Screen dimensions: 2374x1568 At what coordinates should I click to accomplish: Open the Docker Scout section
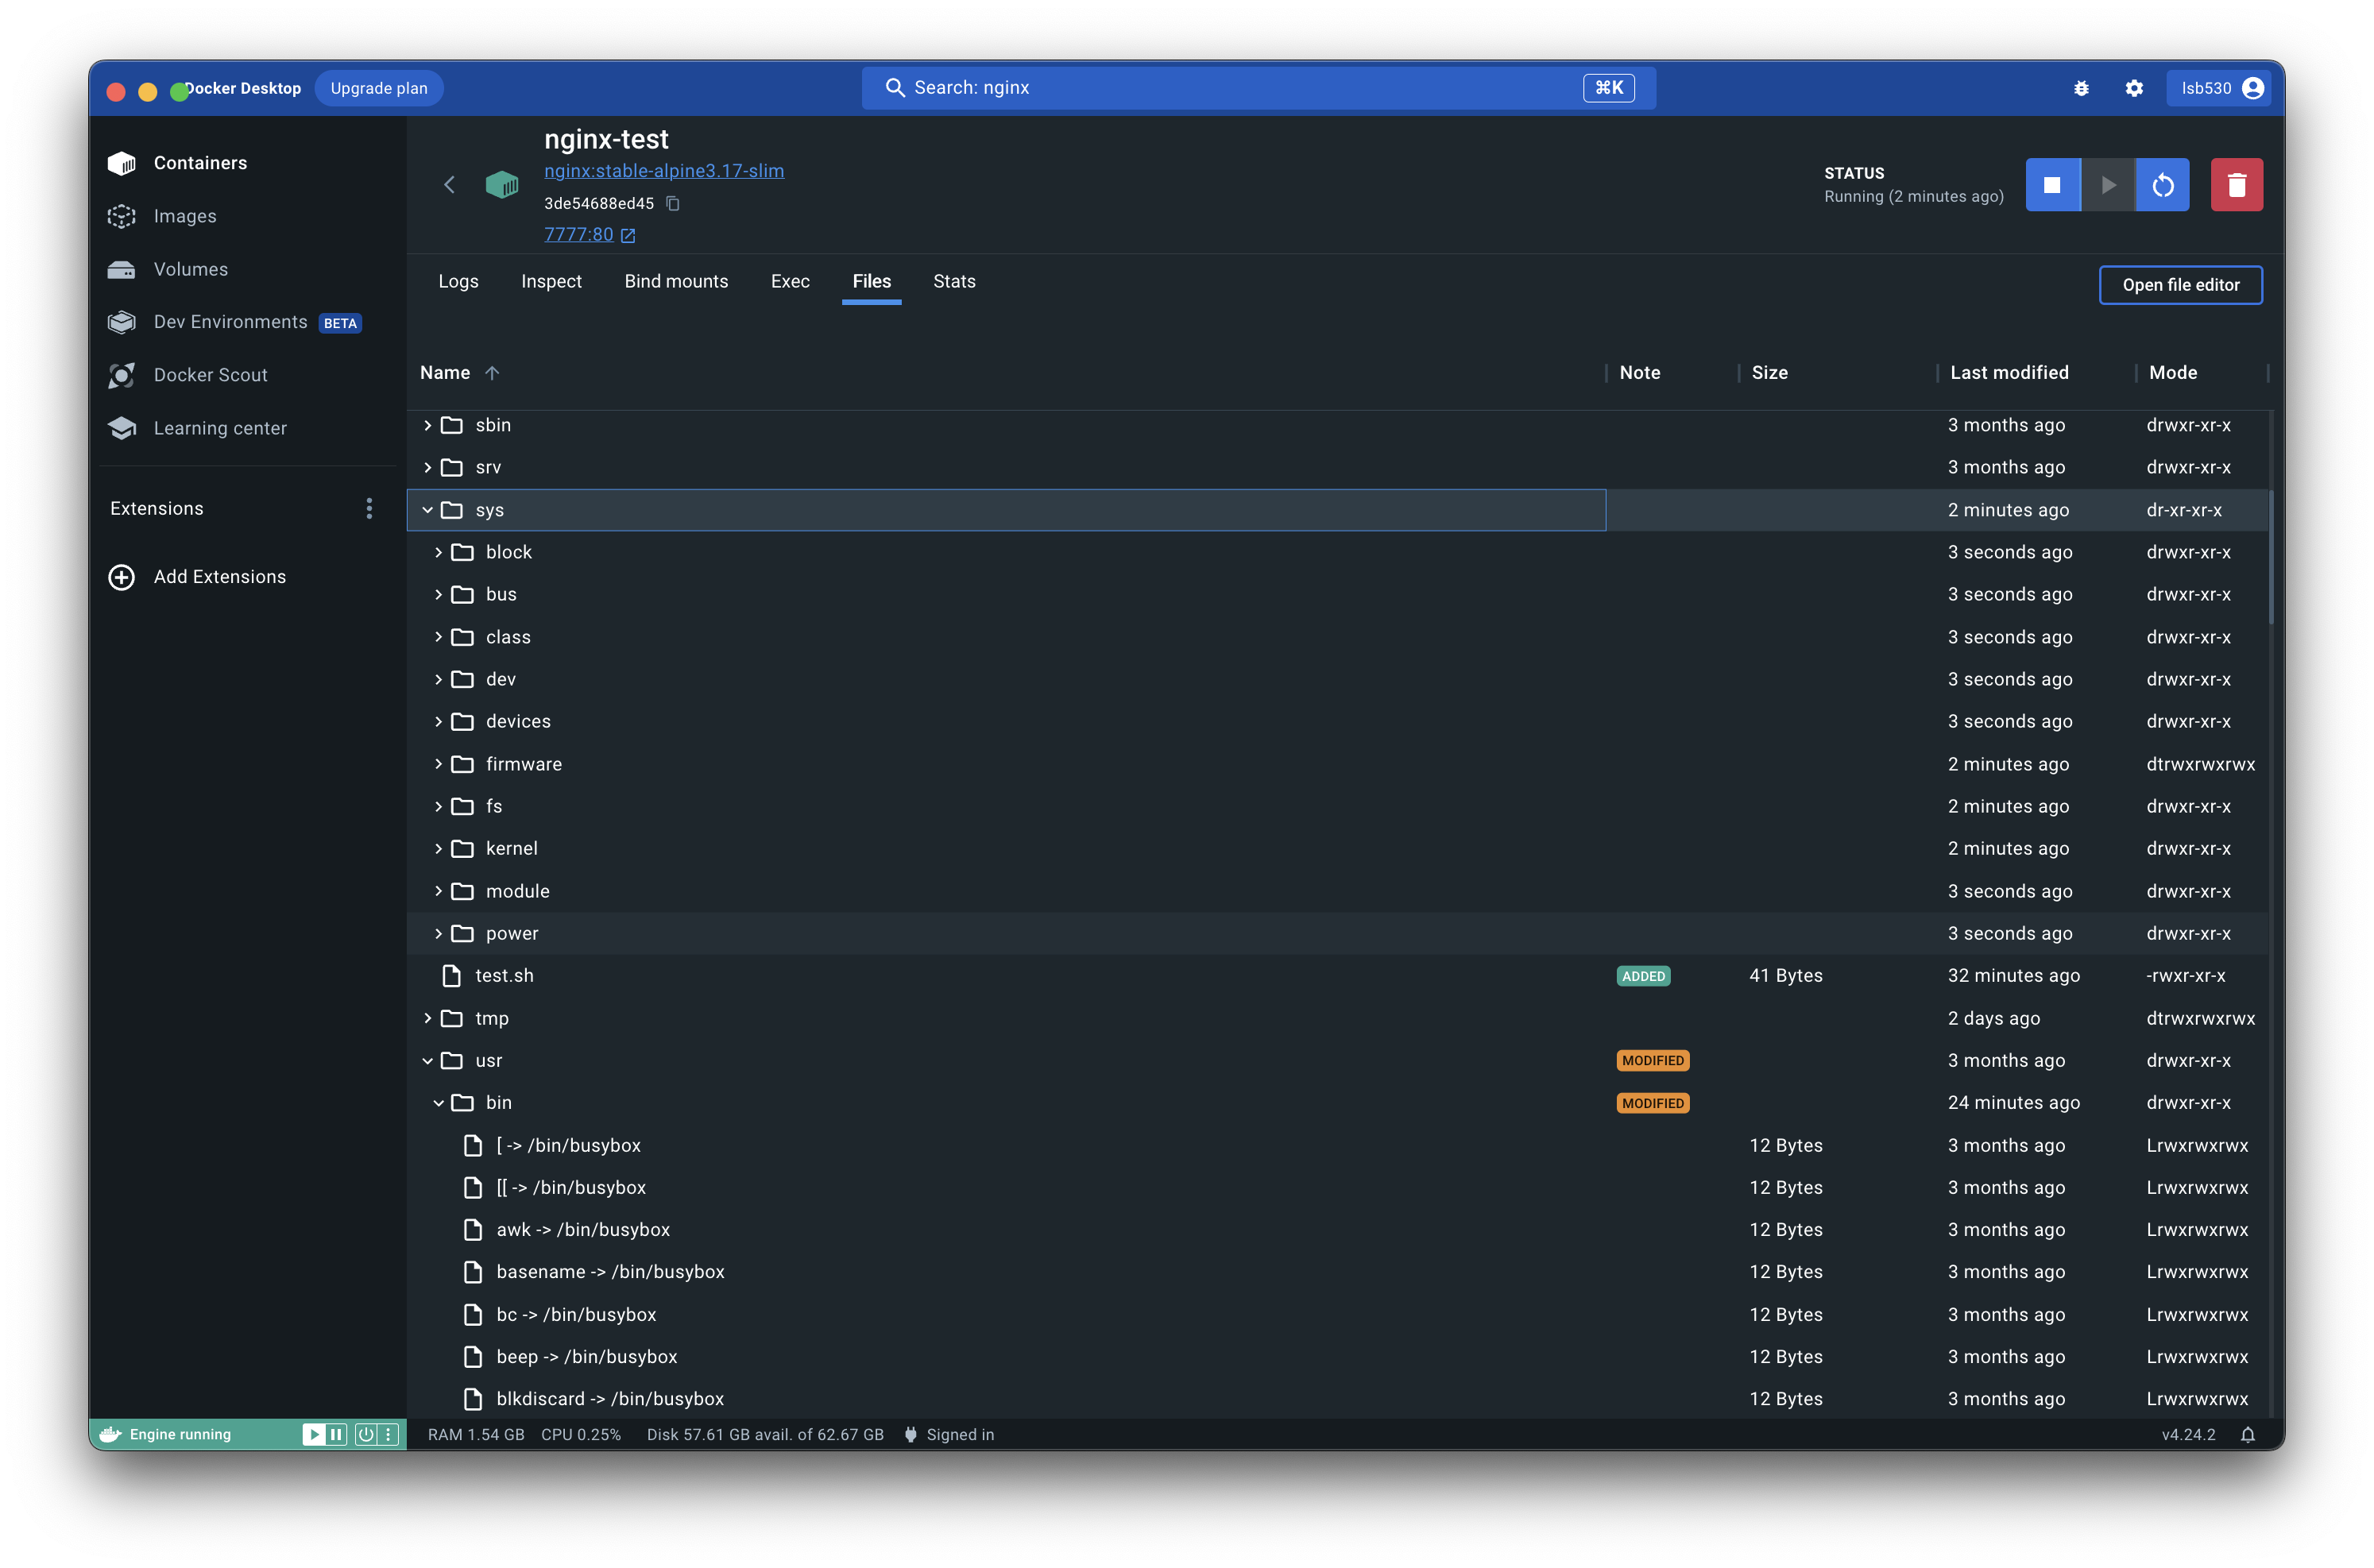pyautogui.click(x=210, y=375)
